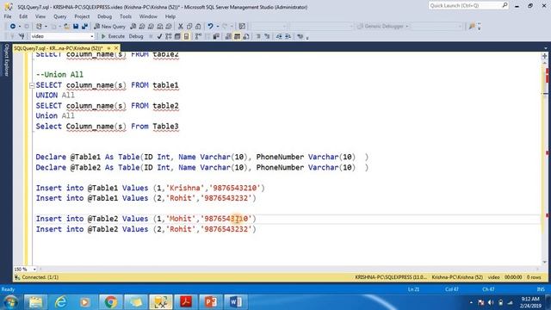Click the Parse query checkmark icon
Screen dimensions: 551x310
159,36
